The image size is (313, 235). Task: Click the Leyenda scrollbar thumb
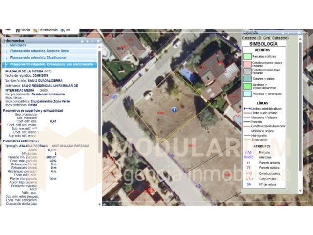(300, 107)
